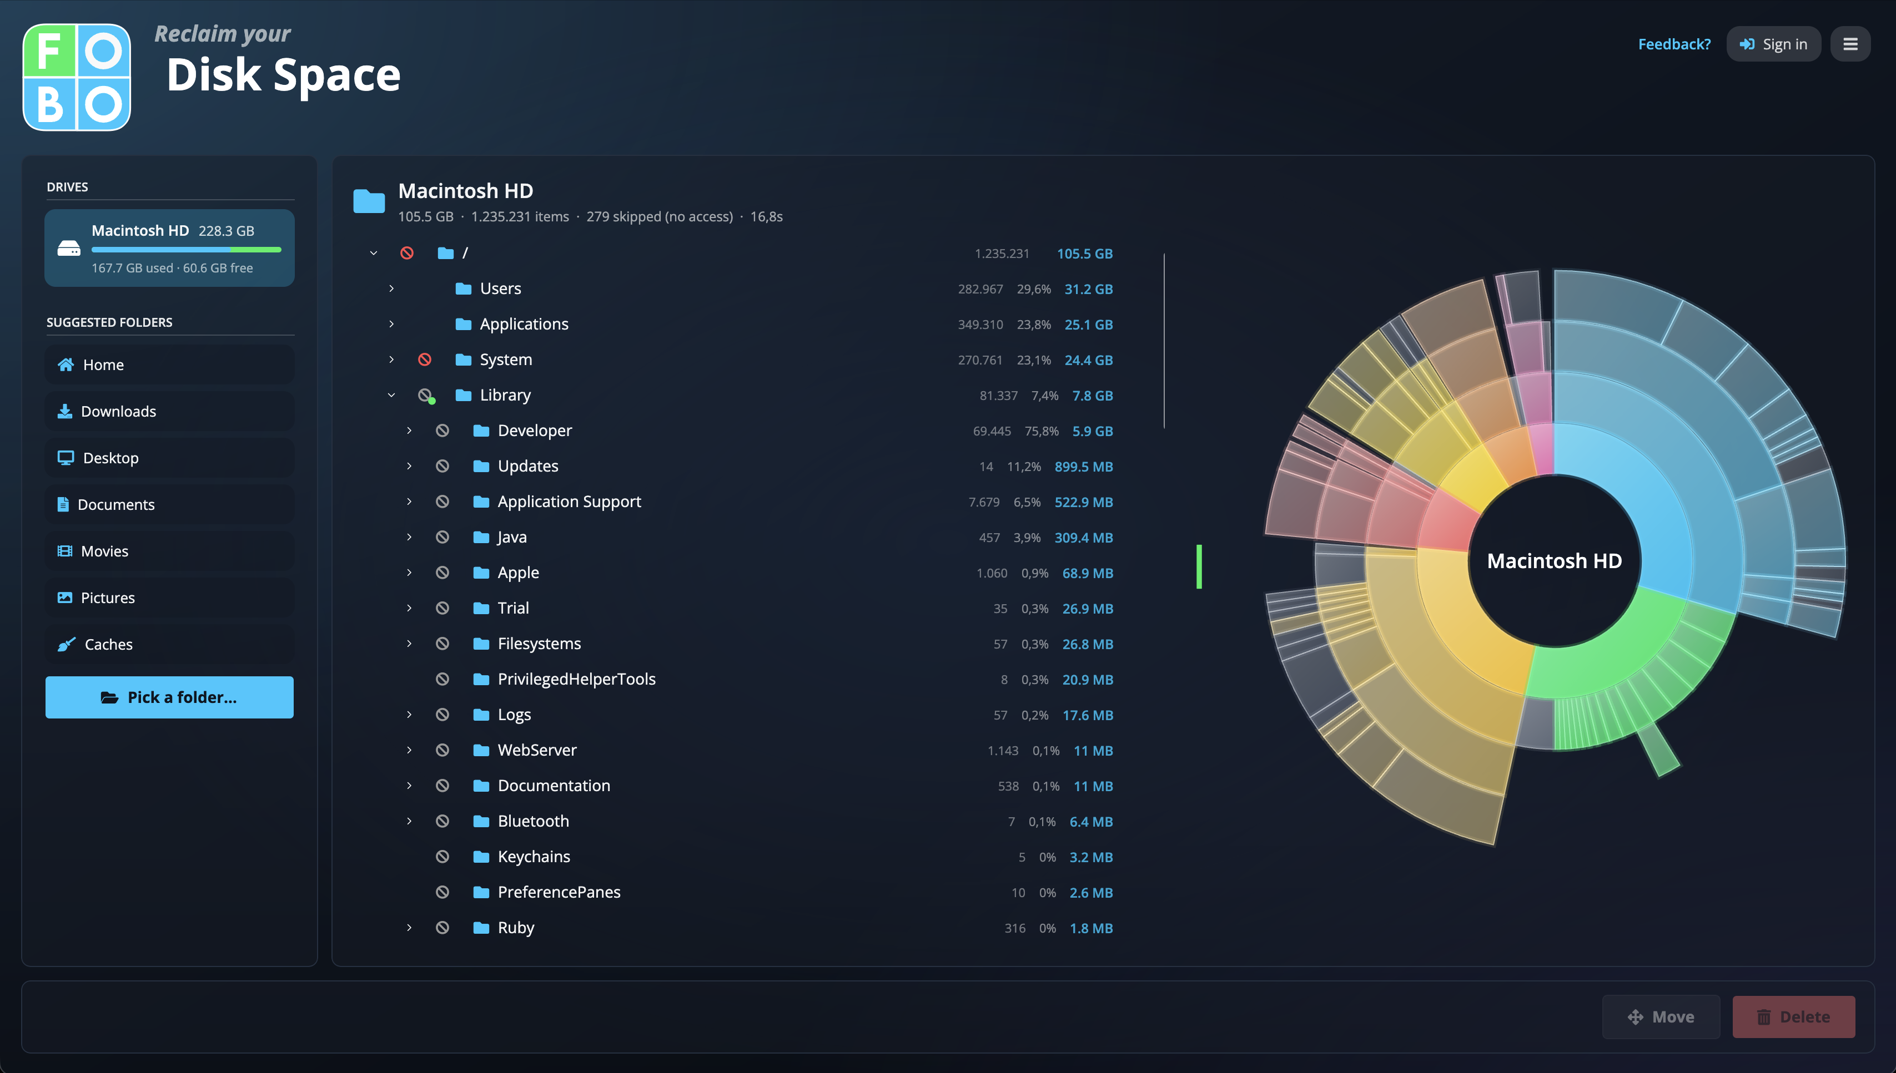
Task: Expand the Users folder
Action: [391, 288]
